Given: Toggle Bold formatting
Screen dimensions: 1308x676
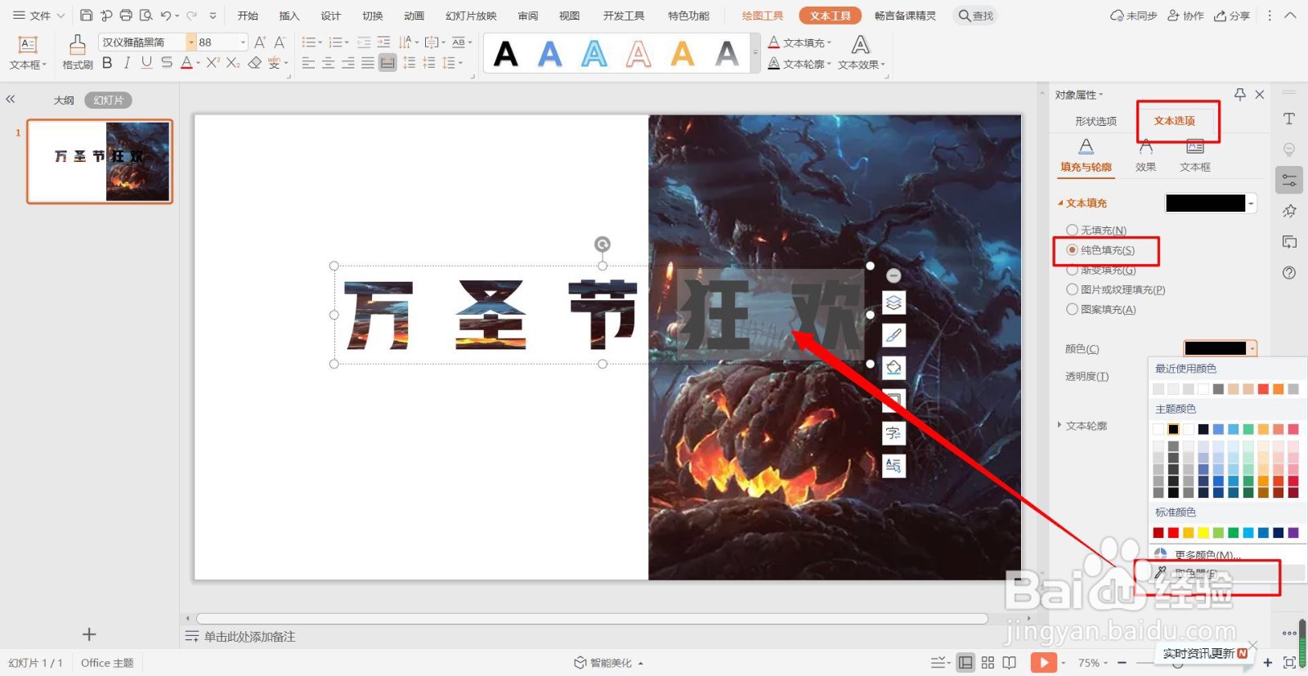Looking at the screenshot, I should (107, 63).
